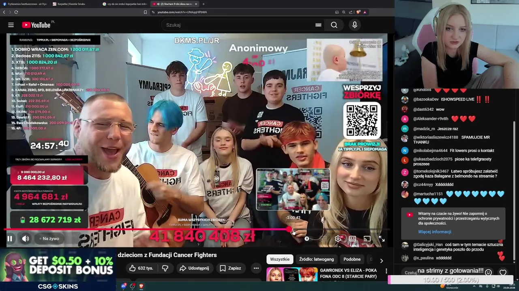The width and height of the screenshot is (519, 291).
Task: Click the share icon in address bar
Action: tap(351, 12)
